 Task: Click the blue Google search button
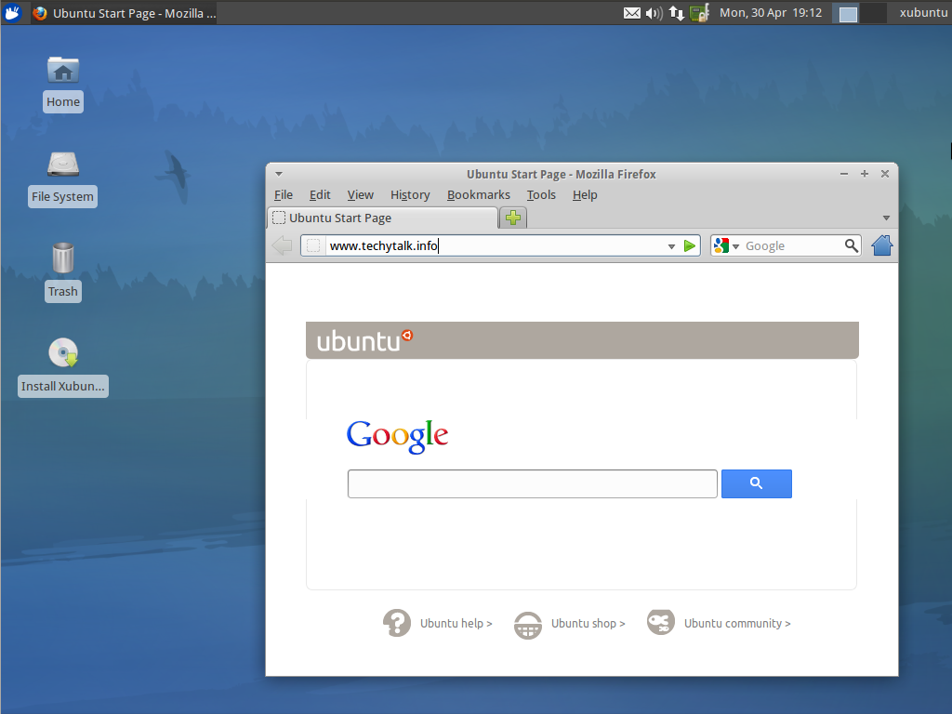[x=756, y=483]
